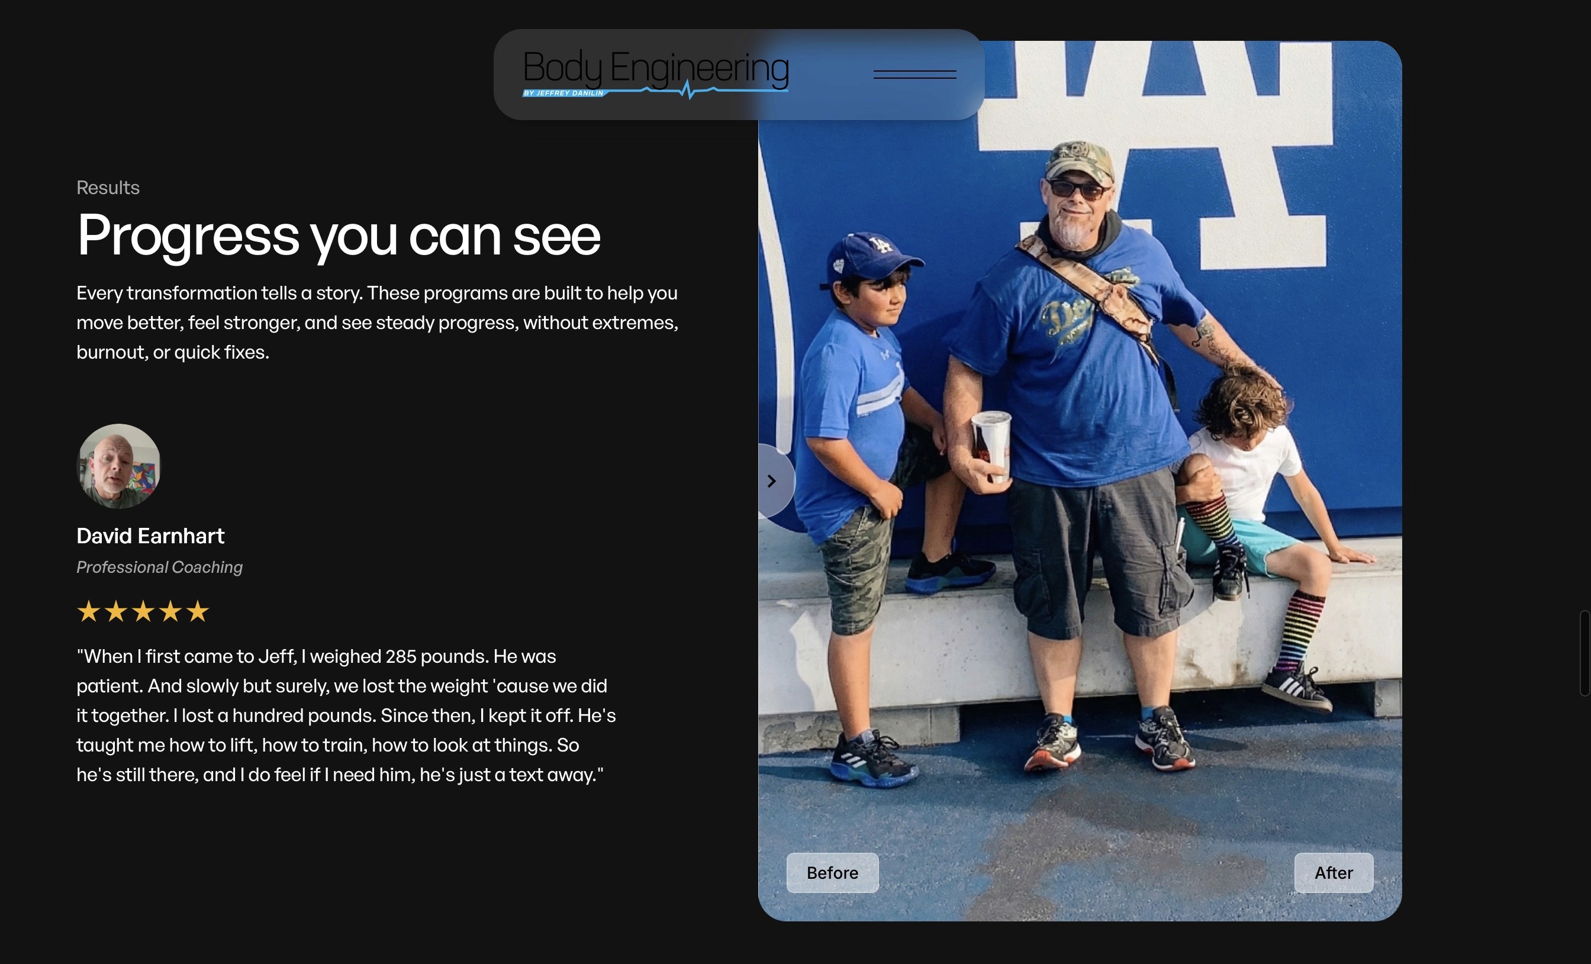This screenshot has height=964, width=1591.
Task: Click the page scrollbar thumb on the right edge
Action: [x=1584, y=653]
